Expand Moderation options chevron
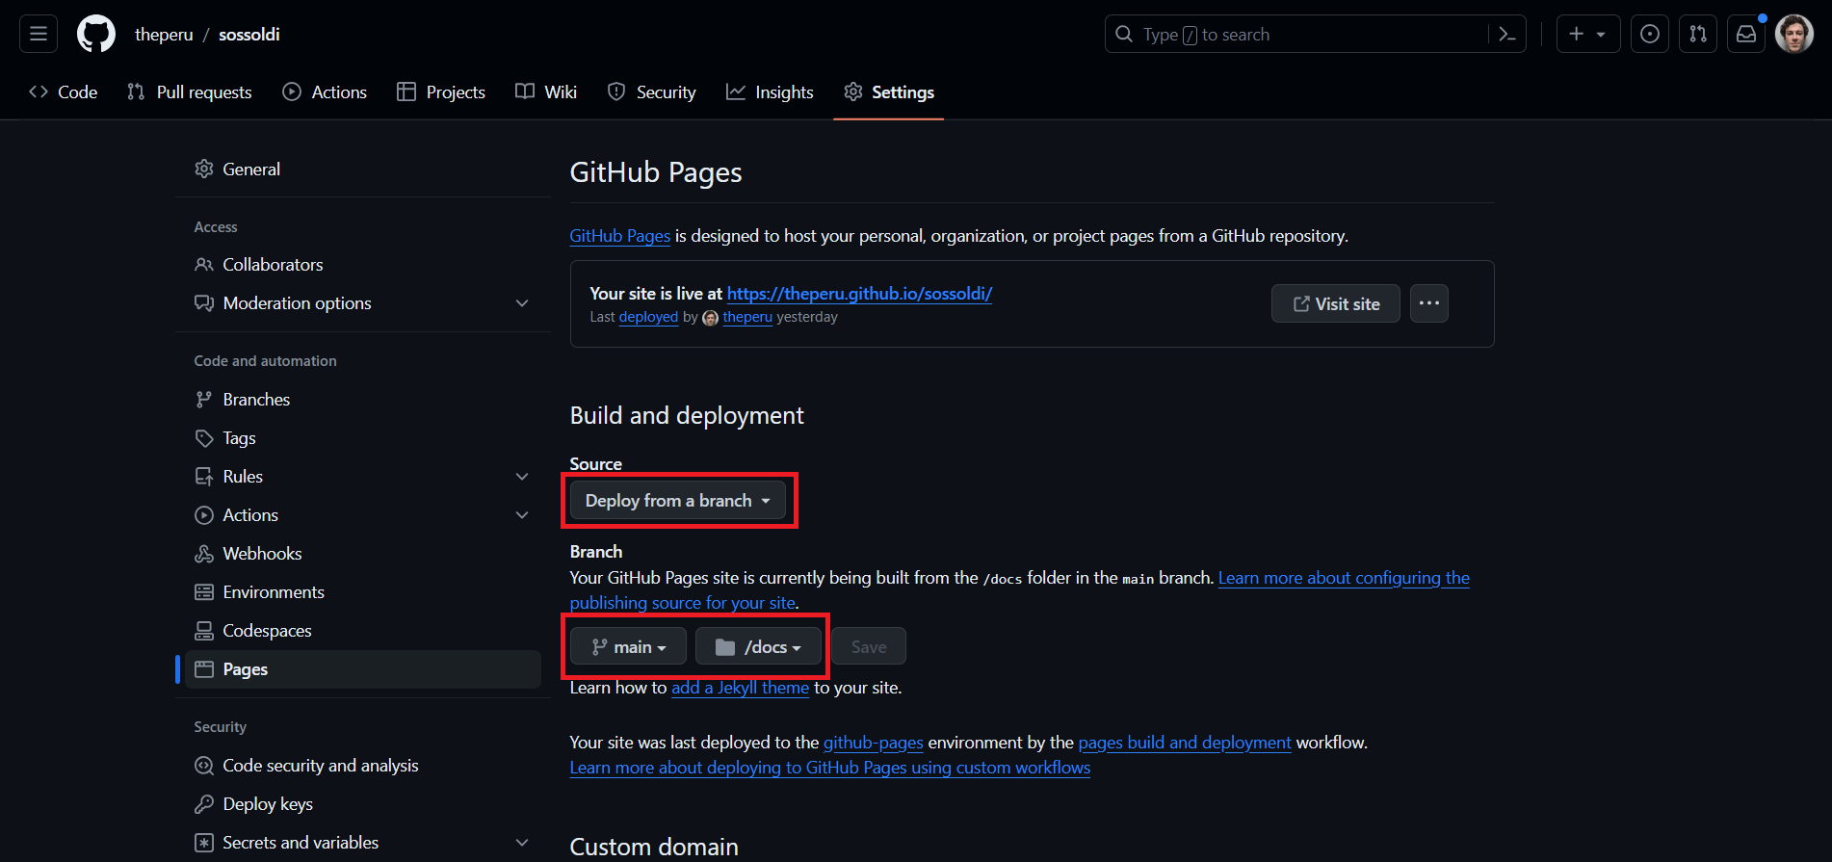1832x862 pixels. click(522, 302)
